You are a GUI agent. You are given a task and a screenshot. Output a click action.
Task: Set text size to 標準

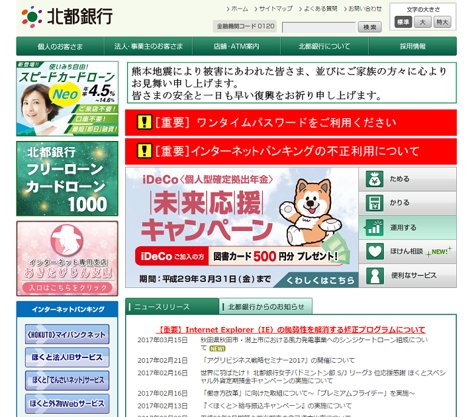click(403, 22)
